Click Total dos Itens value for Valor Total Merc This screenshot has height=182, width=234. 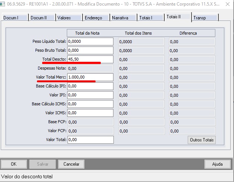pos(141,77)
